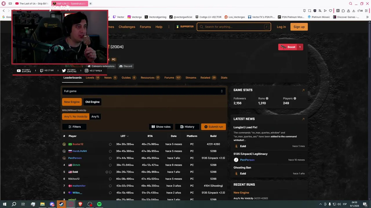The image size is (371, 208).
Task: Click comment bubble icon on Dirtch row
Action: click(110, 165)
